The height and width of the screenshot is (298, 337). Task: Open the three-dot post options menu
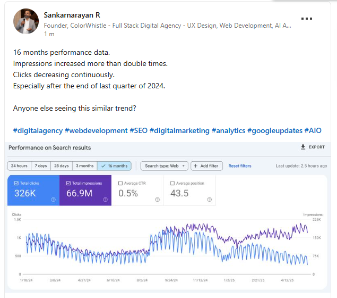(306, 19)
